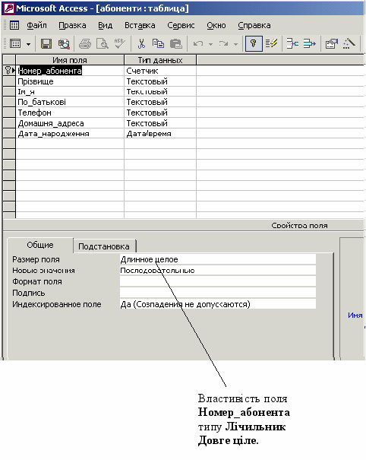Click the Build wand icon
The width and height of the screenshot is (366, 460).
pyautogui.click(x=349, y=43)
